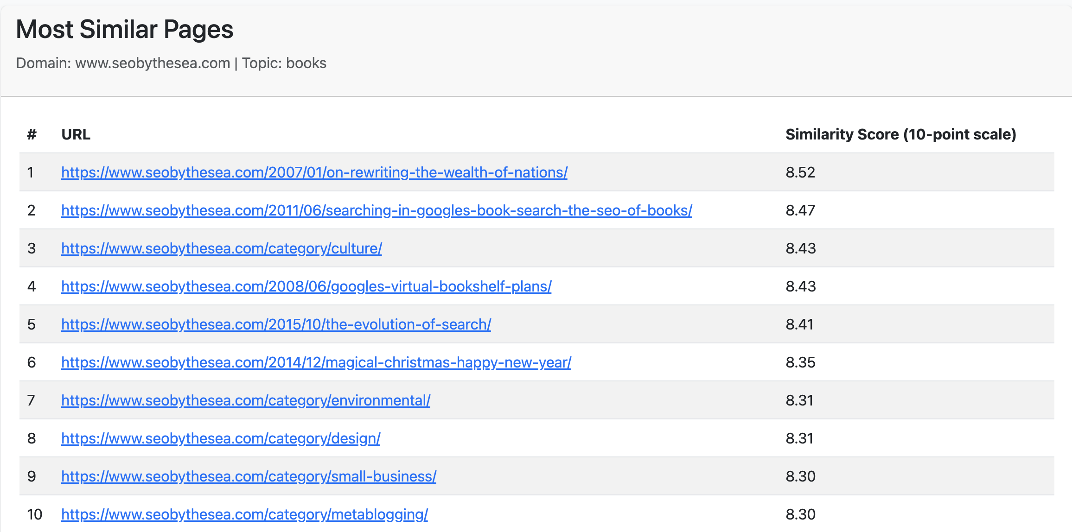The width and height of the screenshot is (1072, 532).
Task: Open the googles-book-search SEO of books link
Action: (x=376, y=210)
